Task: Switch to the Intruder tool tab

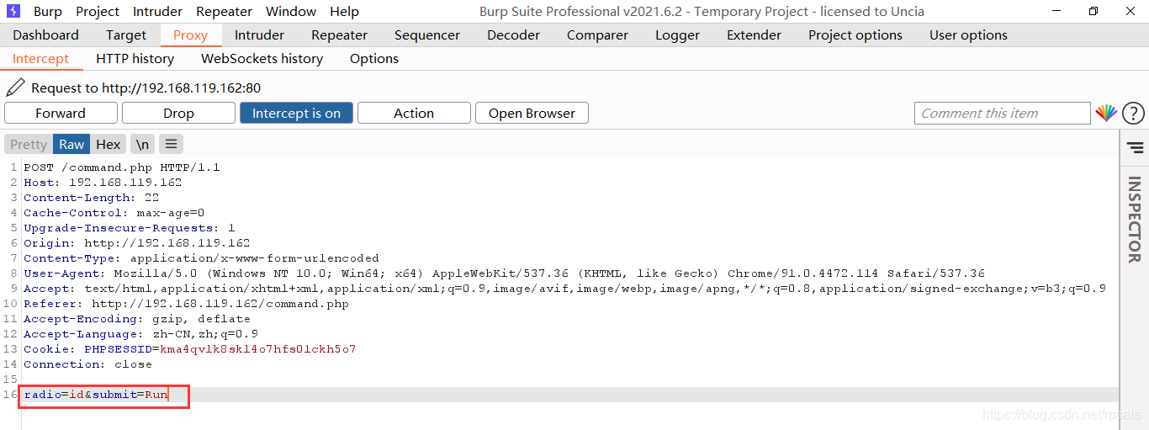Action: coord(259,35)
